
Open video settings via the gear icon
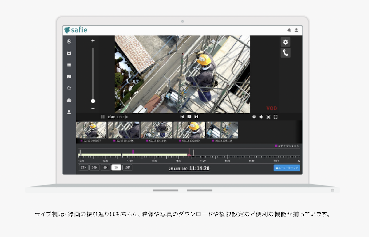[x=285, y=42]
